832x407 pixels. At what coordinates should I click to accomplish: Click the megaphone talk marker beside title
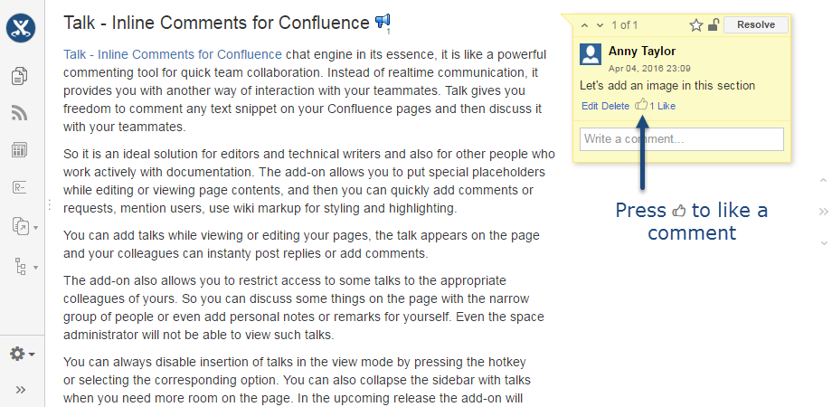coord(383,21)
